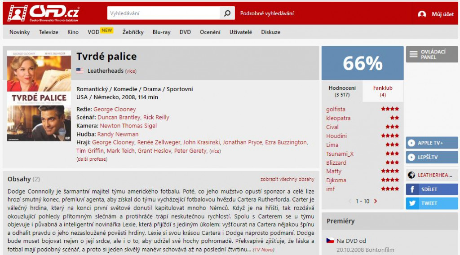Open user Blizzard profile
The height and width of the screenshot is (255, 460).
[336, 163]
